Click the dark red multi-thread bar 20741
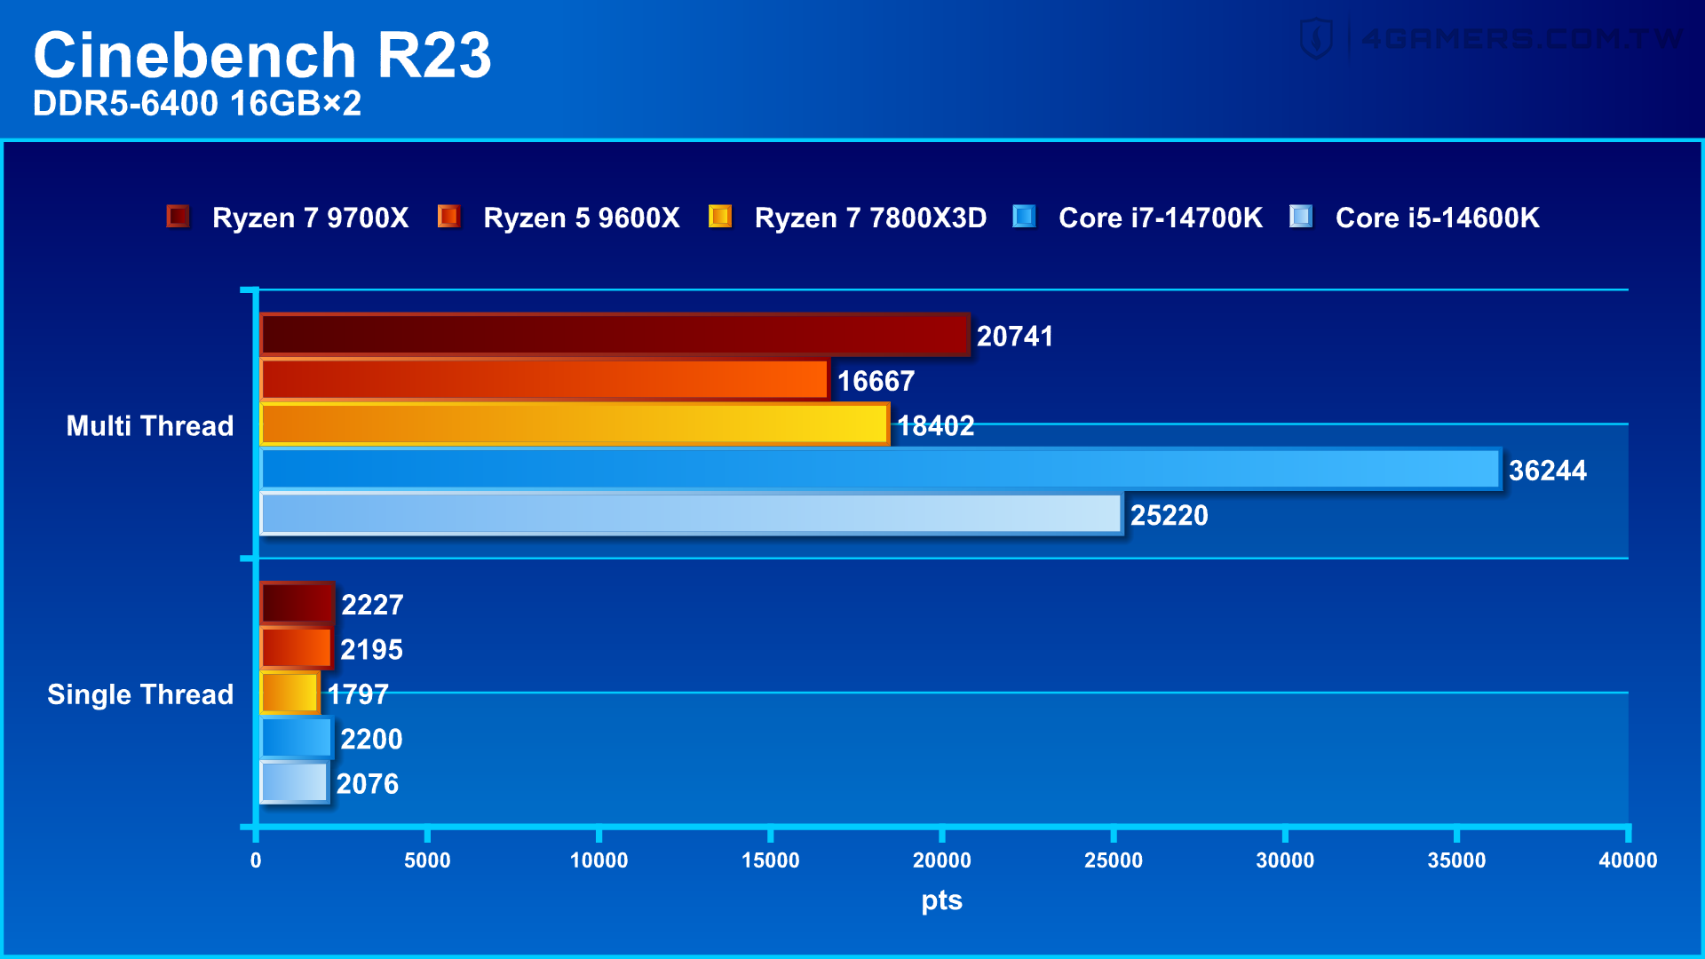This screenshot has height=959, width=1705. [x=615, y=335]
